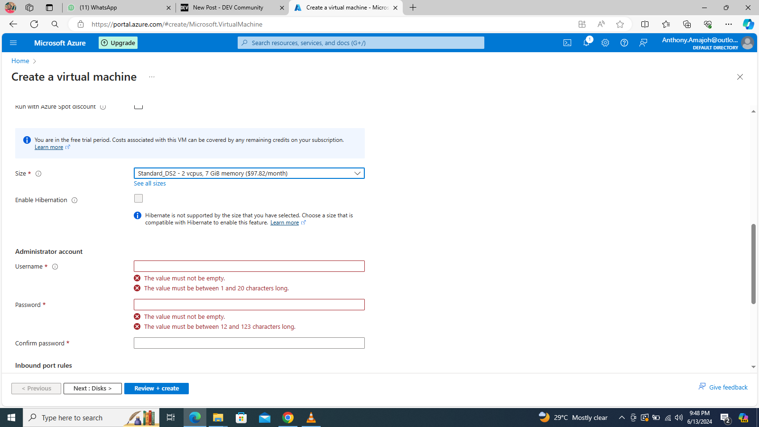The width and height of the screenshot is (759, 427).
Task: Focus the Username input field
Action: pos(249,266)
